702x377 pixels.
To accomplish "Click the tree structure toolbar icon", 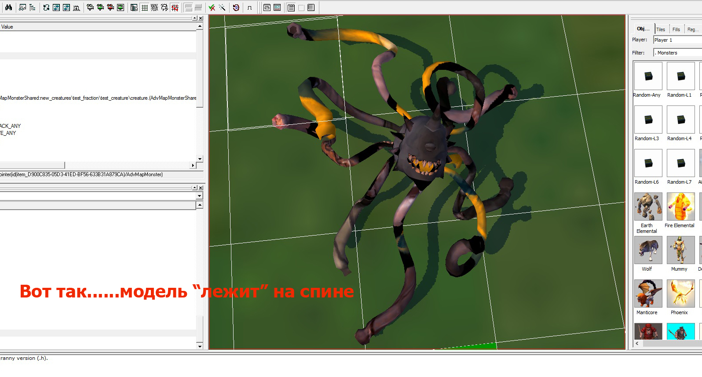I will coord(33,7).
